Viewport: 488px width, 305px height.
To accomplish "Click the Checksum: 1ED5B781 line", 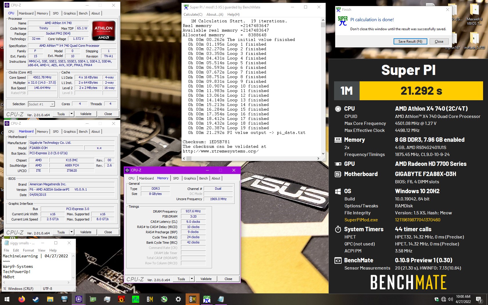I will coord(206,142).
